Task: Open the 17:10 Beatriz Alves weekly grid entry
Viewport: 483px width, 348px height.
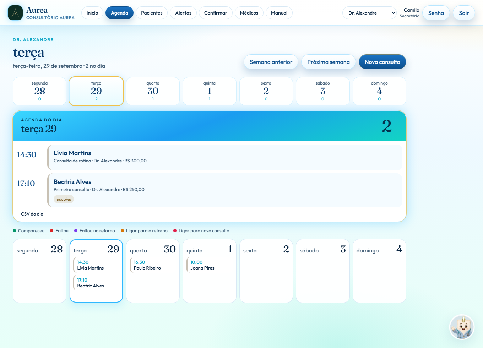Action: click(x=96, y=283)
